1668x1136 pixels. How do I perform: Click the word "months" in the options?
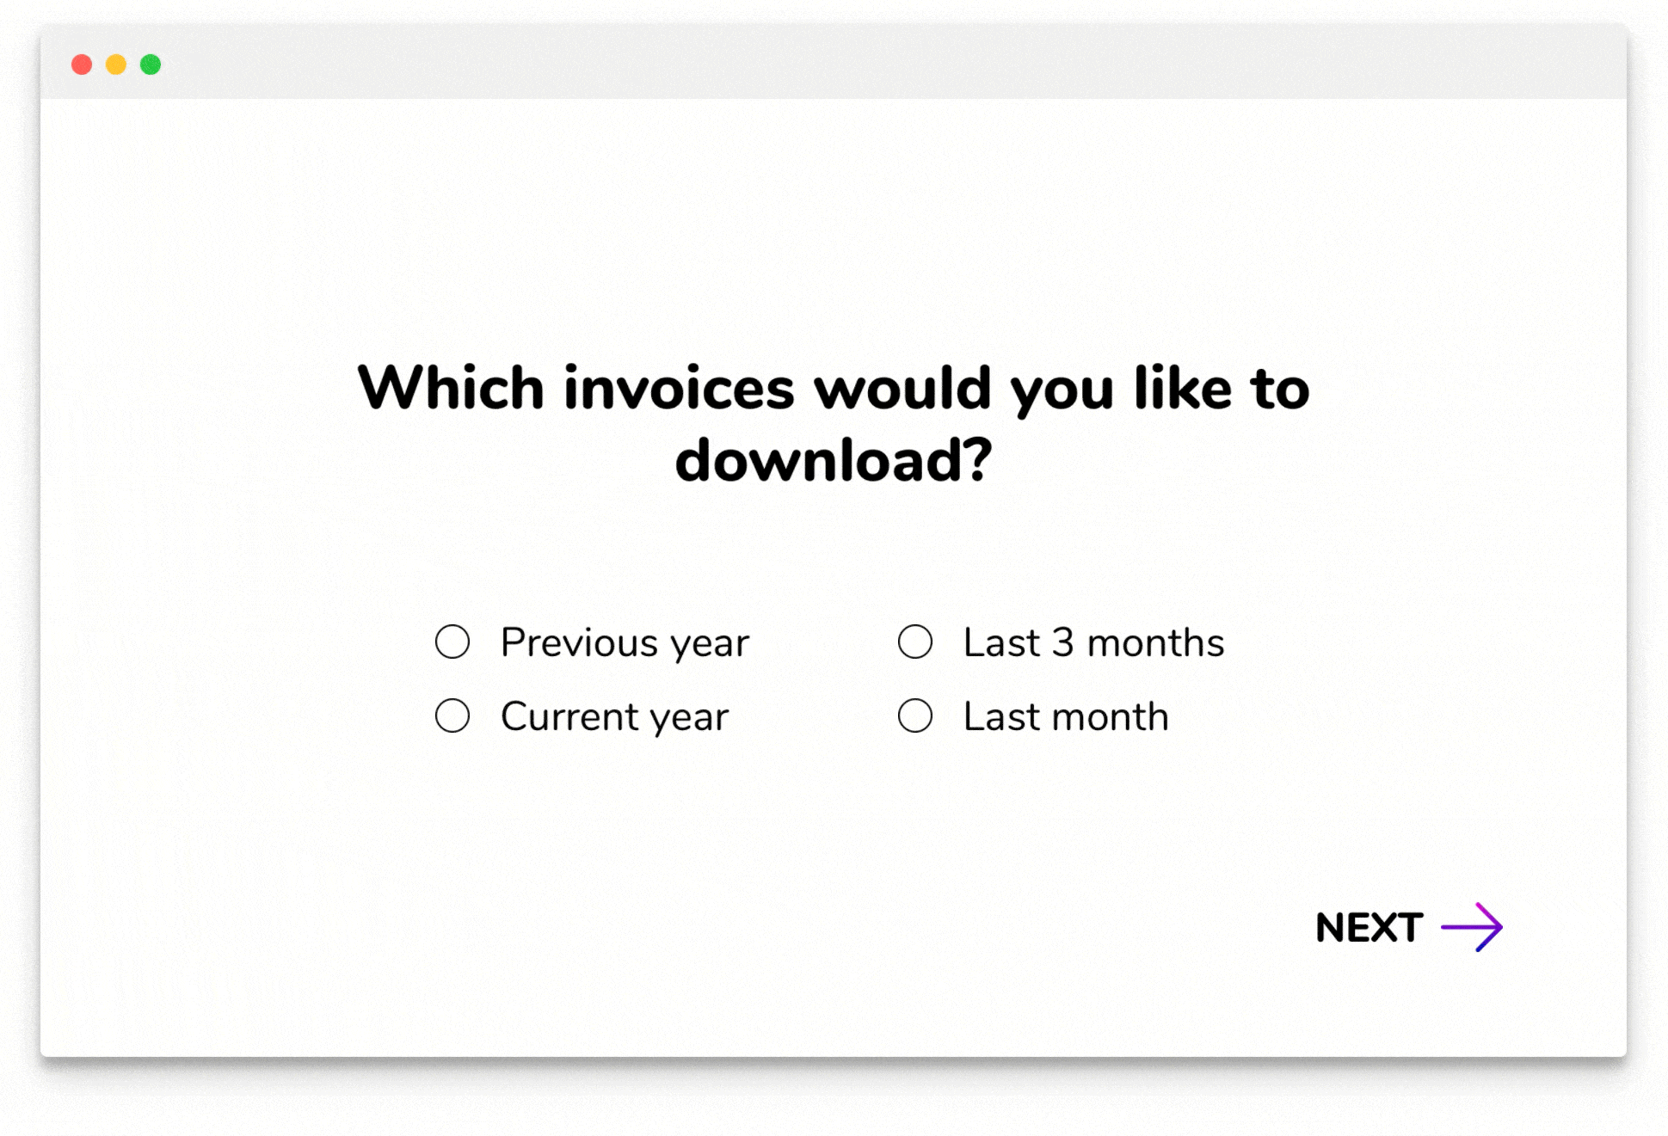[x=1155, y=643]
